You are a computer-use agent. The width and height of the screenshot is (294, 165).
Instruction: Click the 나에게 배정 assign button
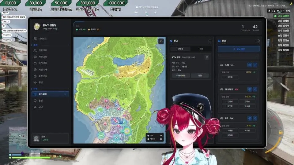click(x=181, y=75)
